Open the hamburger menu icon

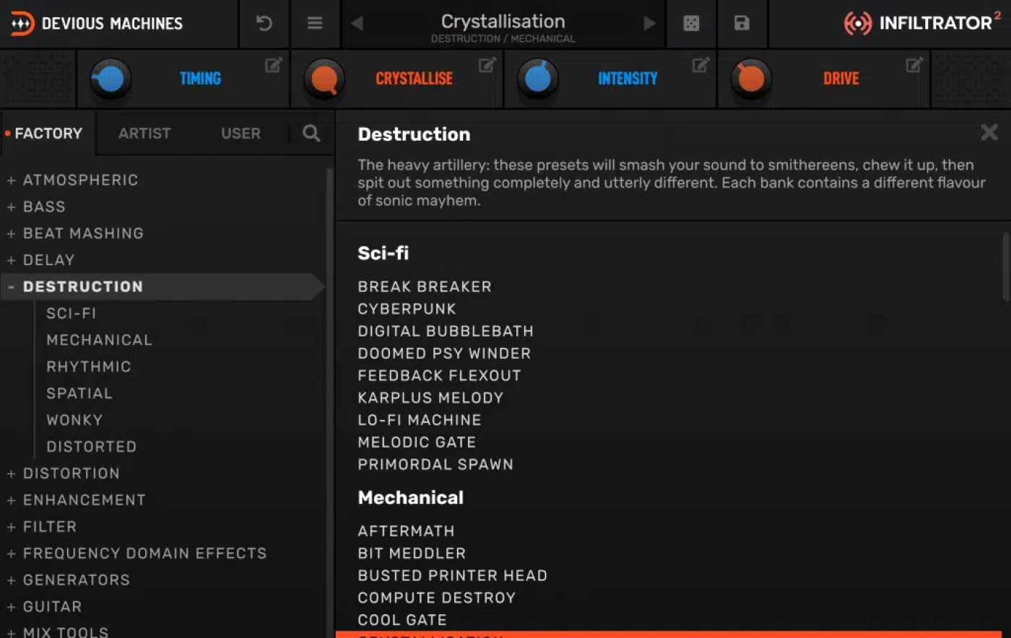click(315, 23)
